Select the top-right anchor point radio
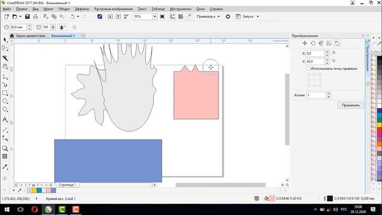Screen dimensions: 382x215 pyautogui.click(x=320, y=75)
